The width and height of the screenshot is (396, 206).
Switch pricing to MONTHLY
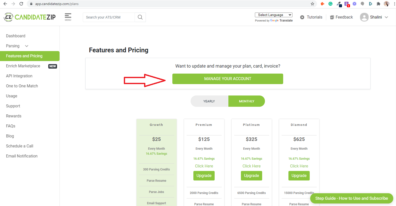[247, 101]
